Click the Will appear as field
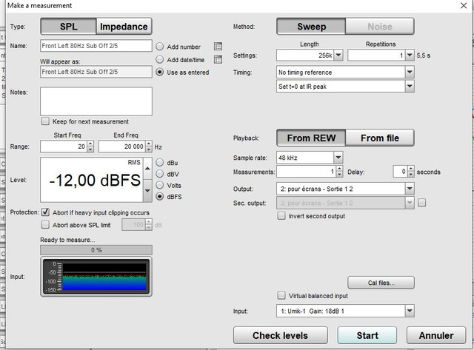 [x=96, y=72]
